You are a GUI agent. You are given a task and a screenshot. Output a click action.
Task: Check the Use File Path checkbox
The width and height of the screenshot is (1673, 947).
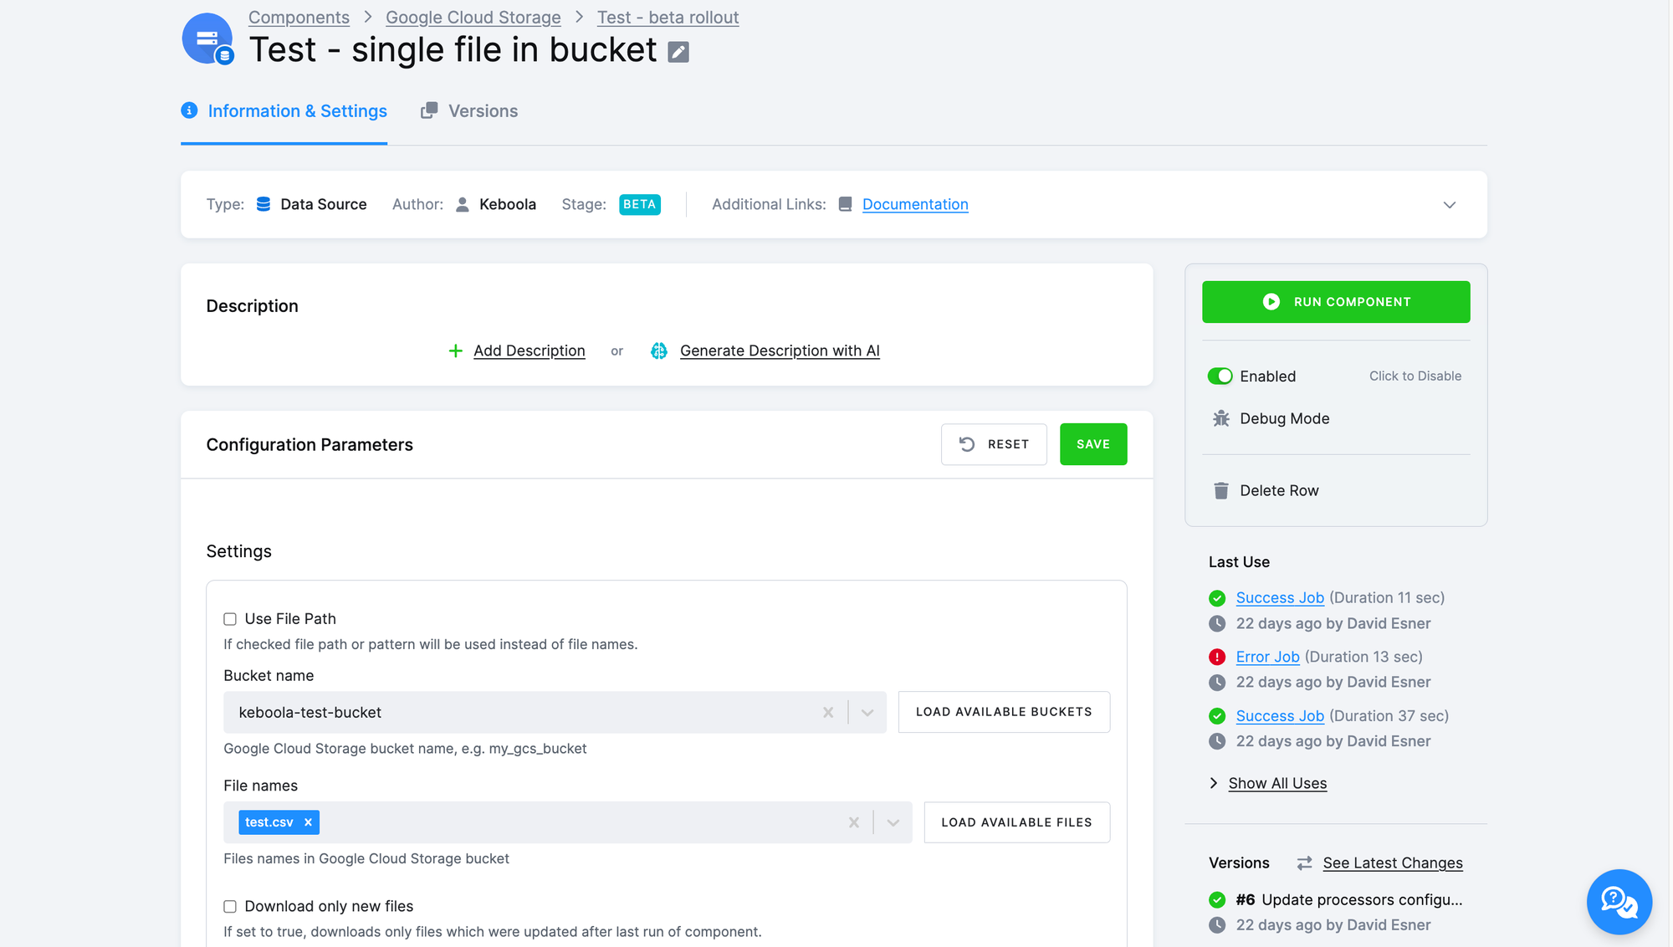point(230,618)
